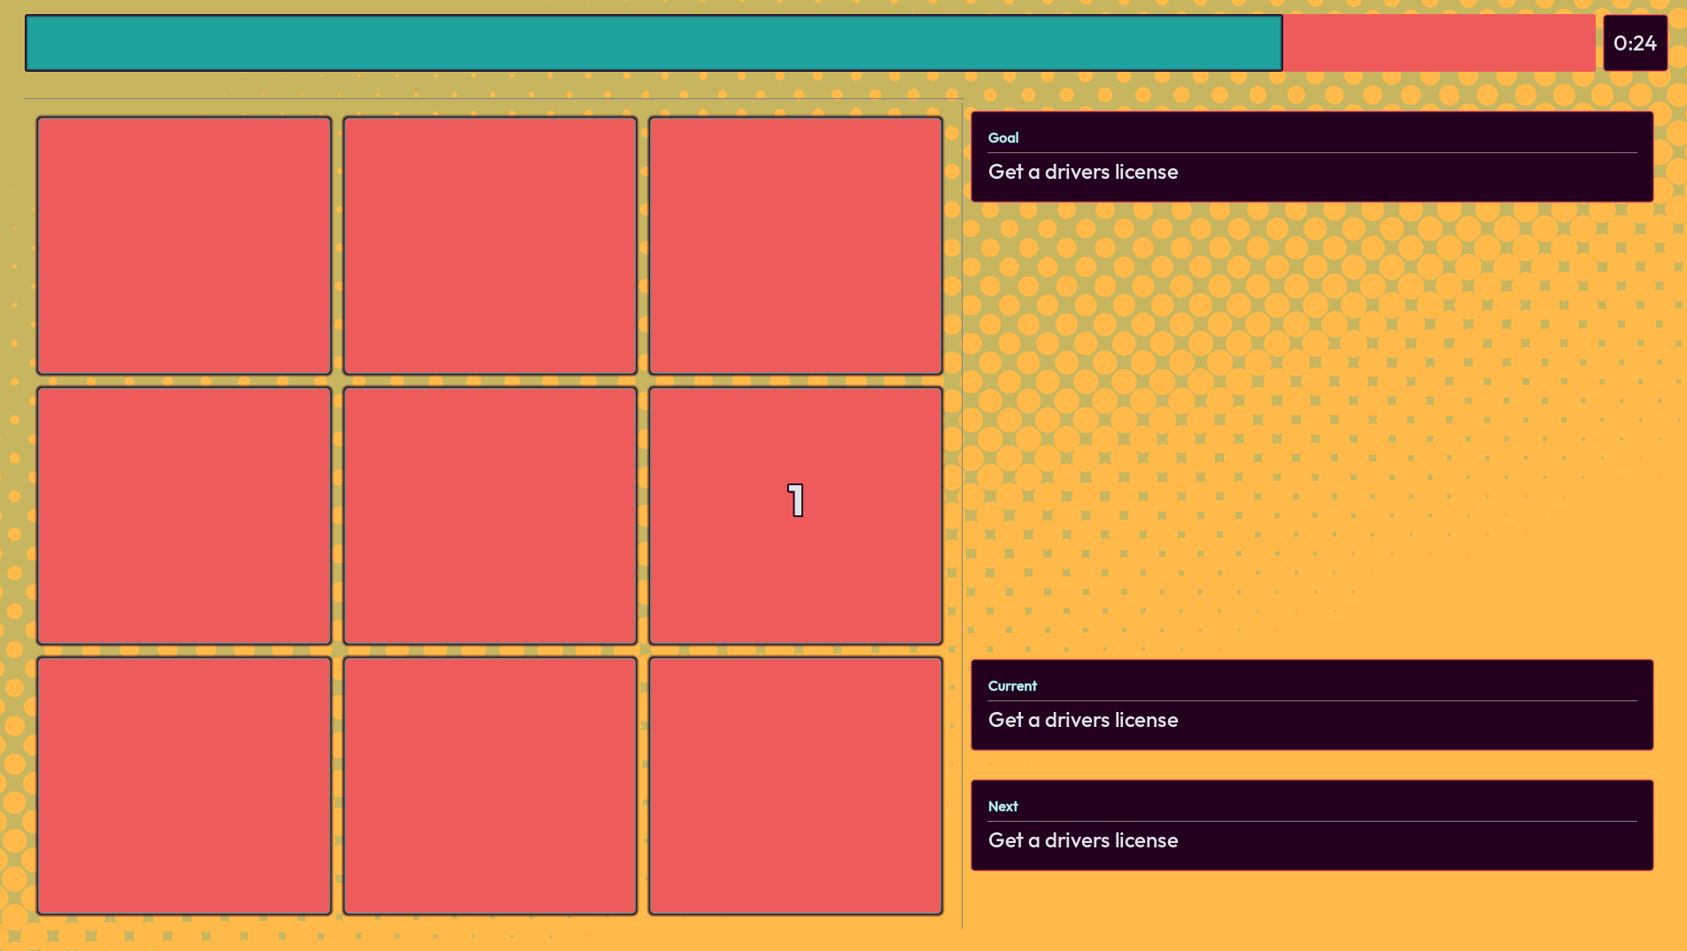Click the red remaining portion of the progress bar
The image size is (1687, 951).
coord(1439,43)
